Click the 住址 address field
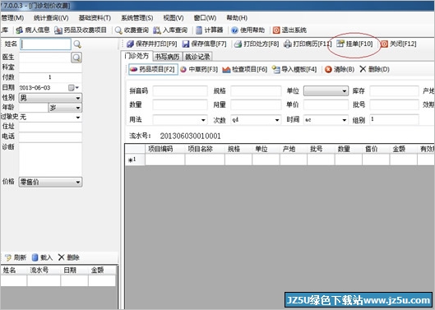The width and height of the screenshot is (435, 310). [50, 127]
